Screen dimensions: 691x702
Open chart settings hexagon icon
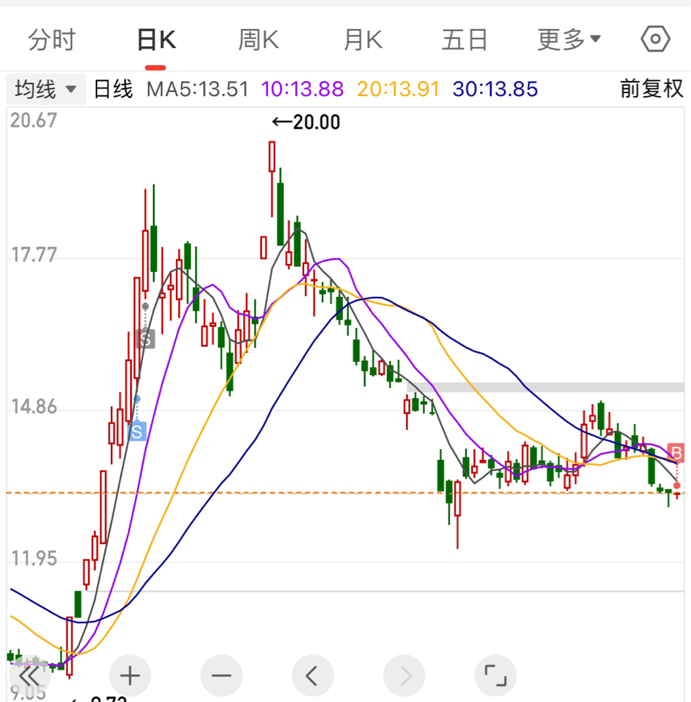pyautogui.click(x=655, y=39)
